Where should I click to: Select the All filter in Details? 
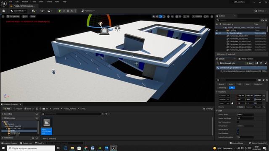(x=232, y=88)
